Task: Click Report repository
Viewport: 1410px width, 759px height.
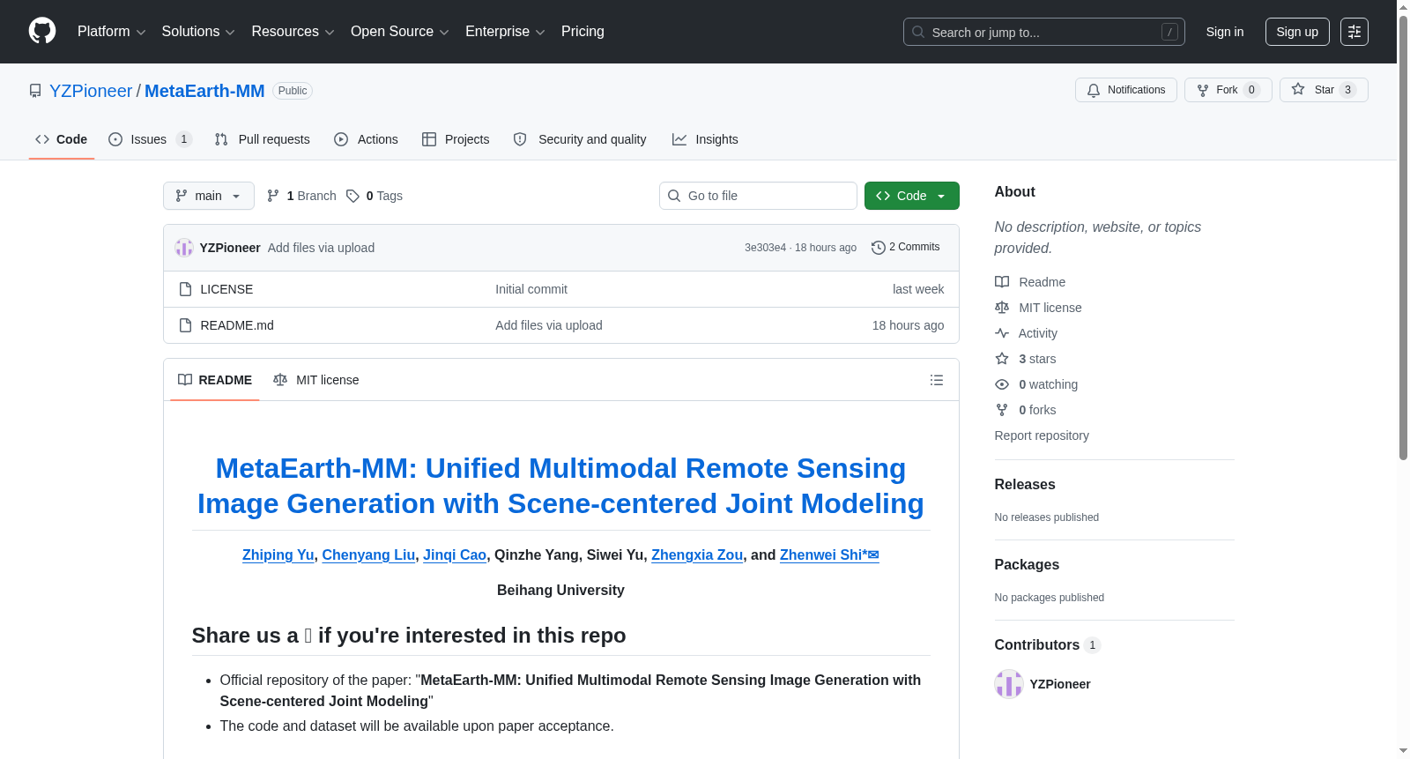Action: click(x=1042, y=435)
